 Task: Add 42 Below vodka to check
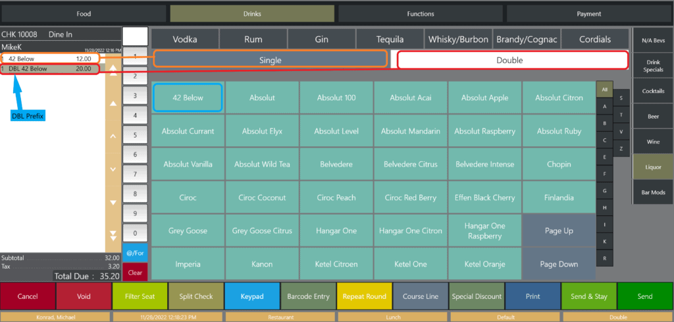coord(188,97)
